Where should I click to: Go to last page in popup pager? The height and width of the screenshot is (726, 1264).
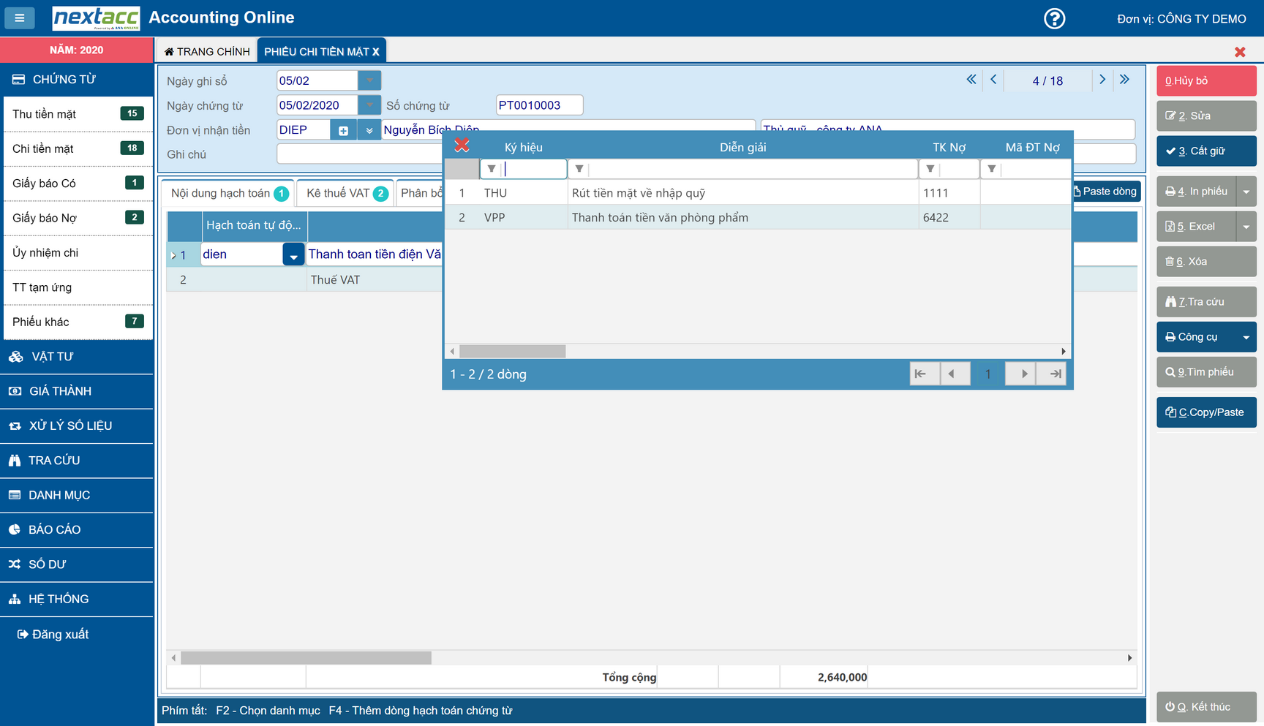(x=1055, y=374)
